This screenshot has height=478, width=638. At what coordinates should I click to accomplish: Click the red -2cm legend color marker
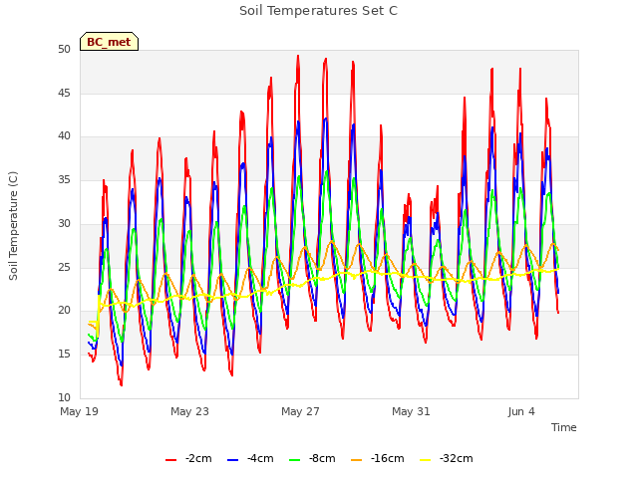point(170,460)
